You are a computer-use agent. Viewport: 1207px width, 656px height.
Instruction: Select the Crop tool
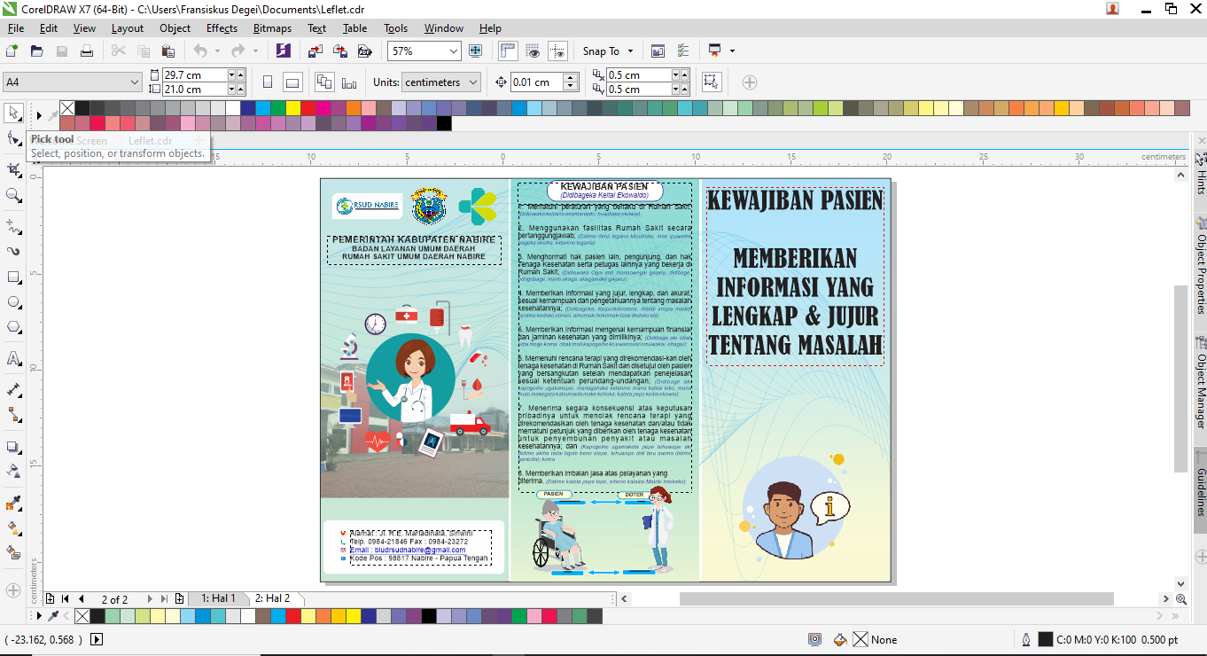pos(13,169)
